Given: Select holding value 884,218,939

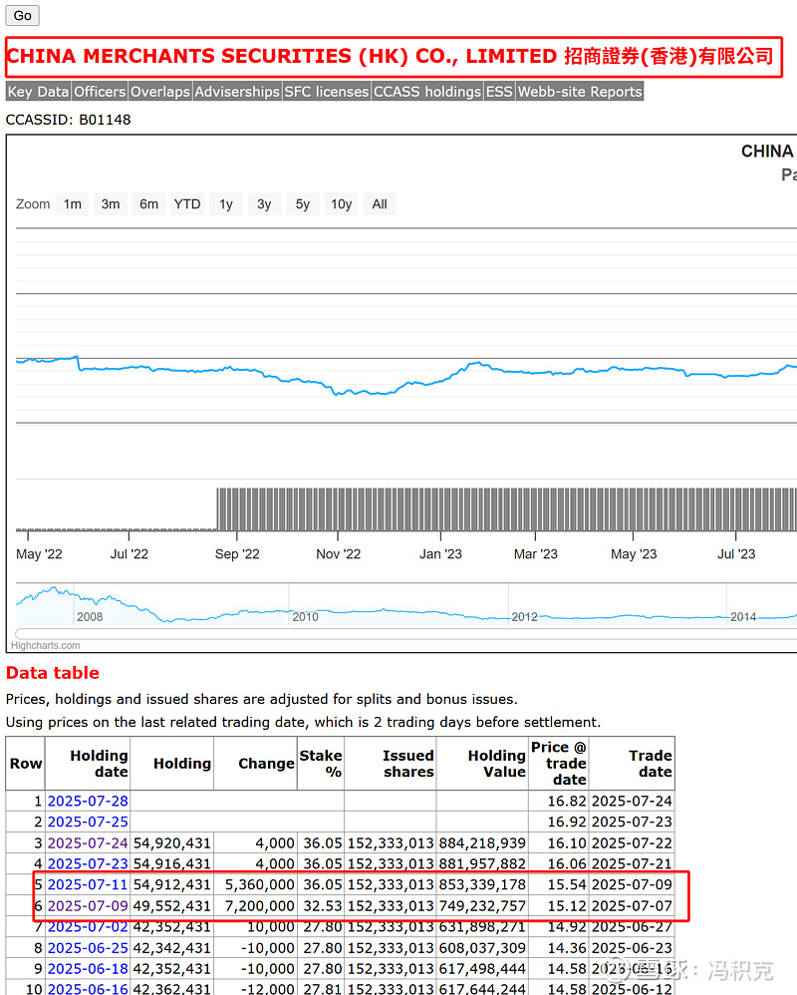Looking at the screenshot, I should [x=482, y=842].
